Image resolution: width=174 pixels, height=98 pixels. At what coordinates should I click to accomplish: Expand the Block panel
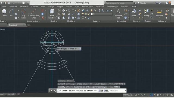[x=136, y=21]
